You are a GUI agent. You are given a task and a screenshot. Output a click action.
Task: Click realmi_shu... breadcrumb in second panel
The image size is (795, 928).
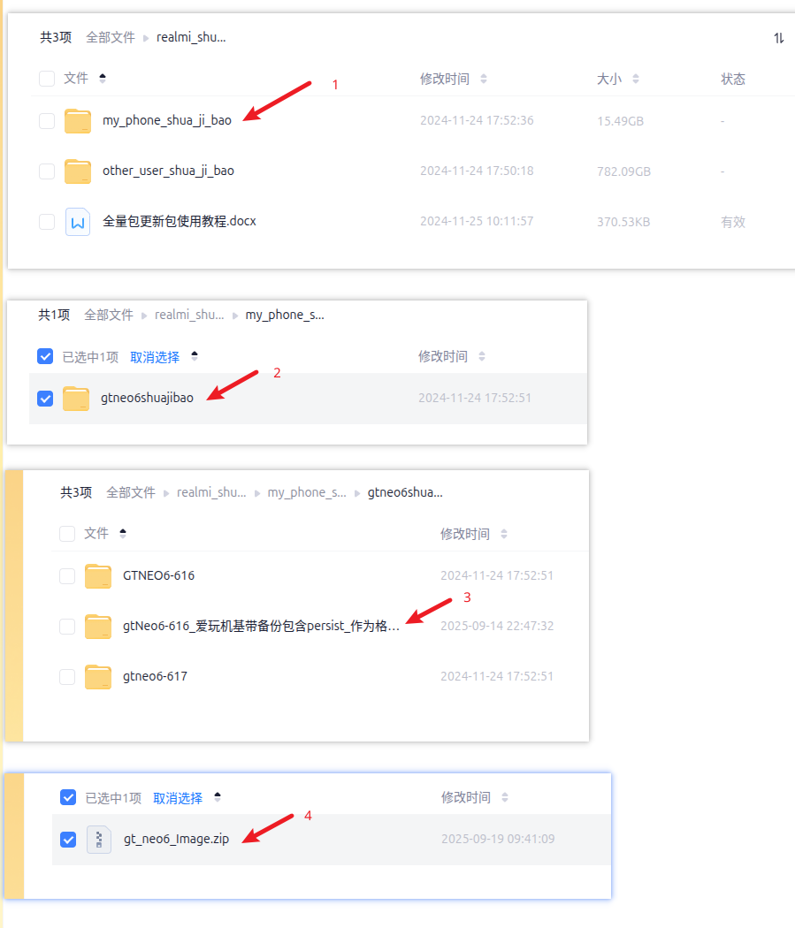[x=189, y=315]
